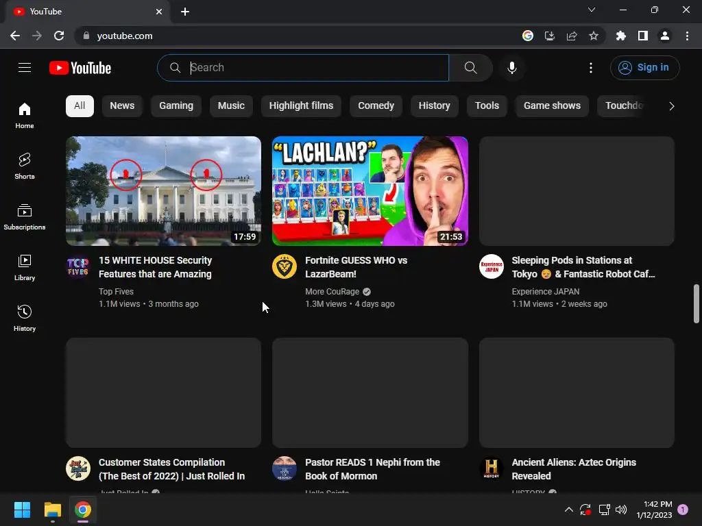
Task: Show hidden system tray icons
Action: [568, 510]
